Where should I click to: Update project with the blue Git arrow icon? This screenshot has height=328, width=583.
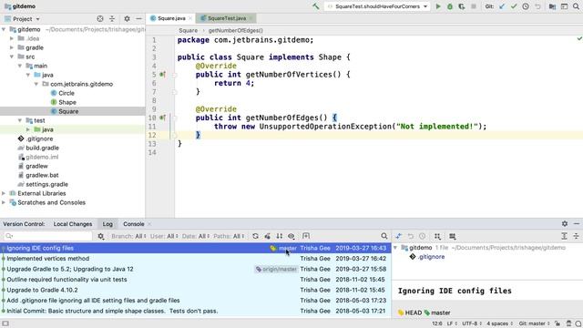pos(502,6)
